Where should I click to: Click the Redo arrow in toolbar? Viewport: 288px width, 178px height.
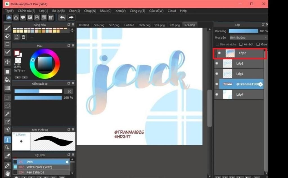pyautogui.click(x=71, y=18)
